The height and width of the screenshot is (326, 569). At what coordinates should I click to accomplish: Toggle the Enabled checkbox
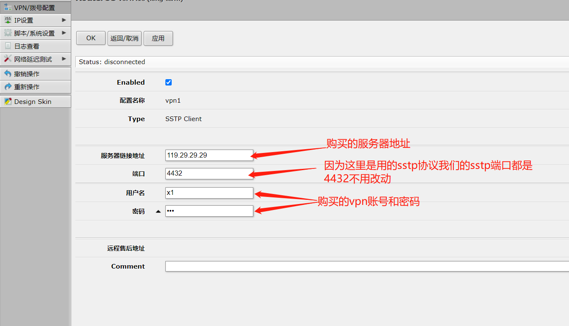coord(169,83)
